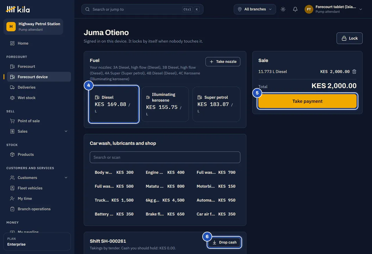Expand the Sales submenu chevron

click(66, 131)
